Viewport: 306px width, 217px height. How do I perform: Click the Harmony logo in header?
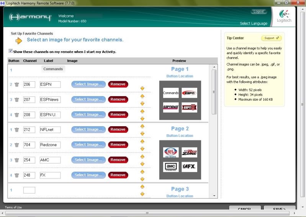pyautogui.click(x=30, y=17)
